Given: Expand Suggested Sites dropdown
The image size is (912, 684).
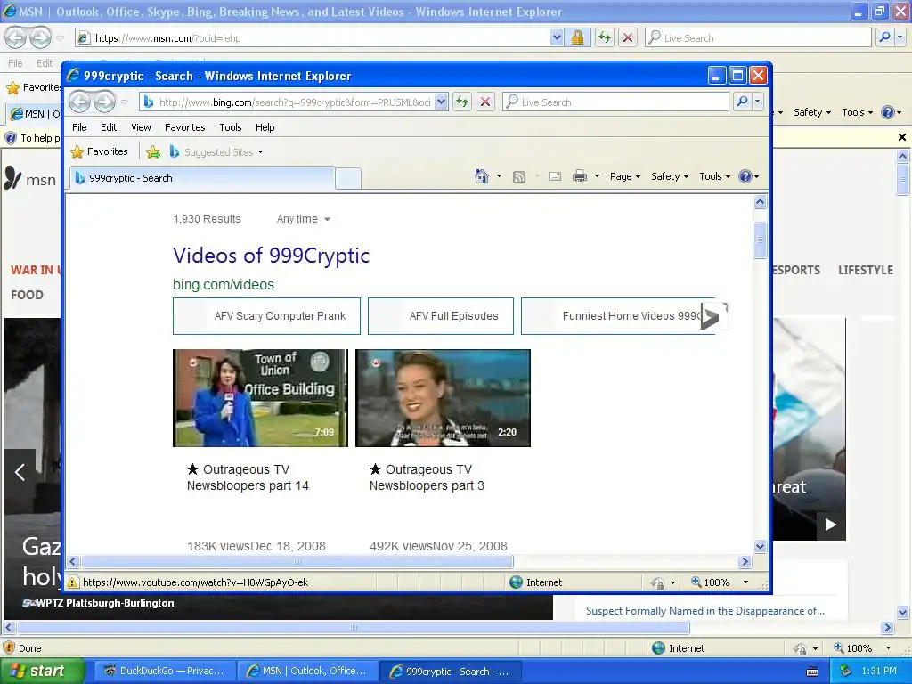Looking at the screenshot, I should coord(261,151).
